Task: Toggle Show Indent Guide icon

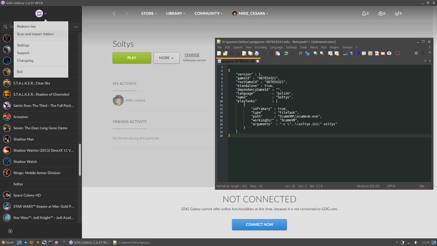Action: (358, 53)
